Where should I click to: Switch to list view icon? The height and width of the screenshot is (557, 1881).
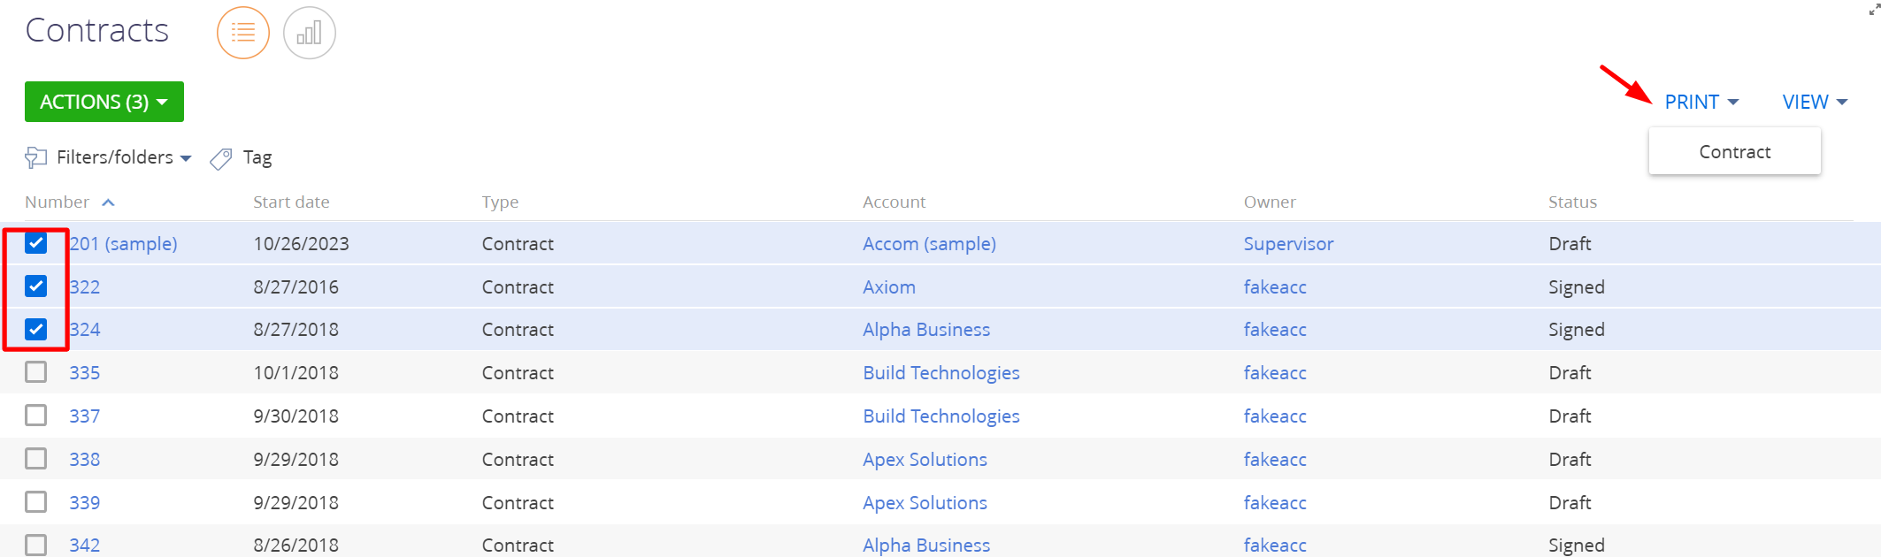click(243, 33)
